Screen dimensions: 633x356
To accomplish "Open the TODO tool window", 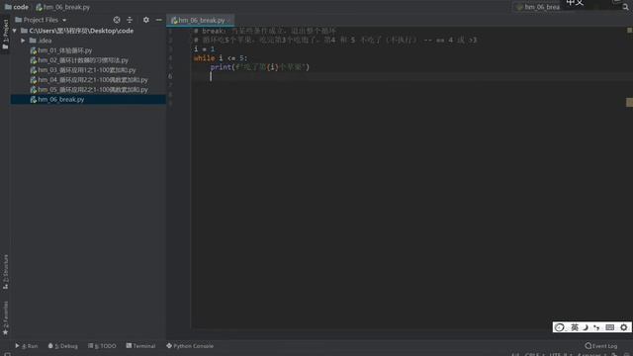I will click(x=102, y=346).
